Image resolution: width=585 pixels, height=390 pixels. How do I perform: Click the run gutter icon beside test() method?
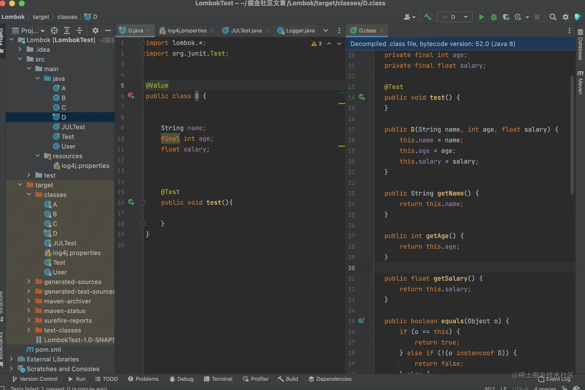[x=131, y=202]
